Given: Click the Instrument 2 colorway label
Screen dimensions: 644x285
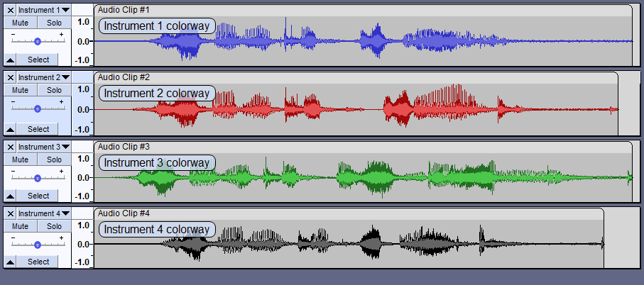Looking at the screenshot, I should tap(157, 94).
